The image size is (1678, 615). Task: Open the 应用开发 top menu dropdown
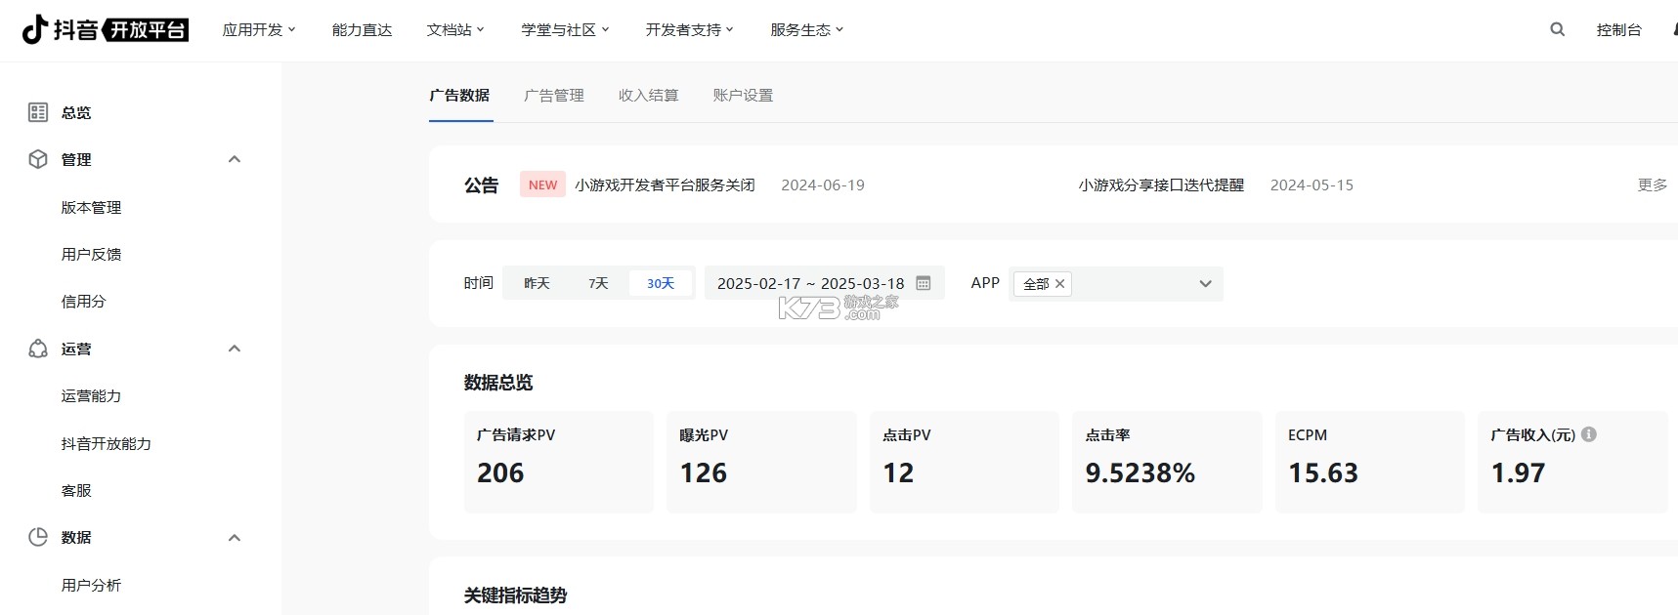(259, 30)
